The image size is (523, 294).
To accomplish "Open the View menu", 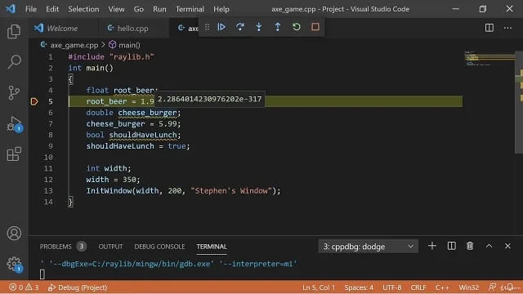I will [116, 9].
